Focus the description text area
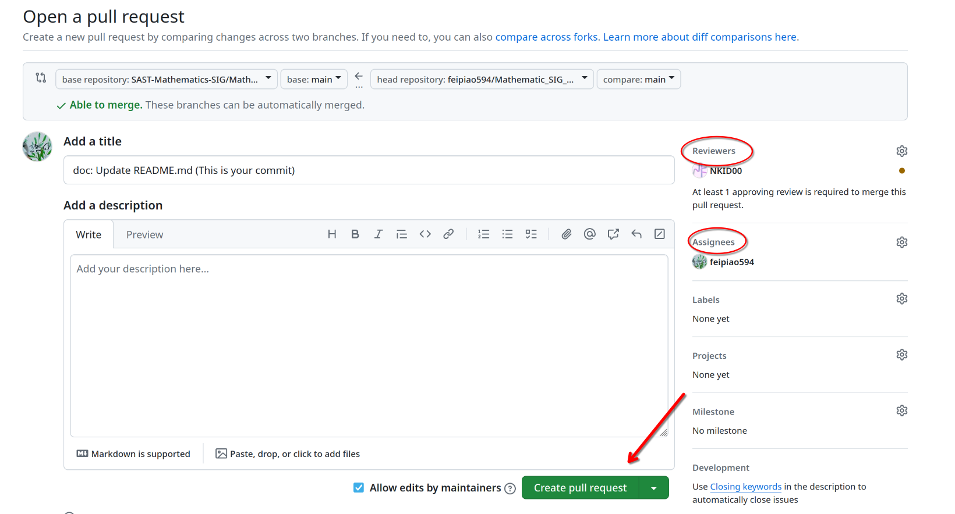 (x=369, y=345)
